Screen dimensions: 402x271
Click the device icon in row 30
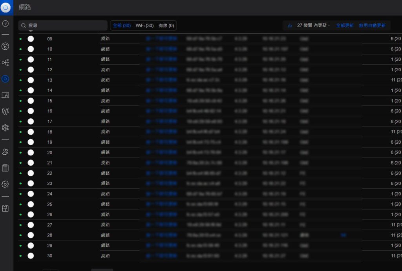31,256
